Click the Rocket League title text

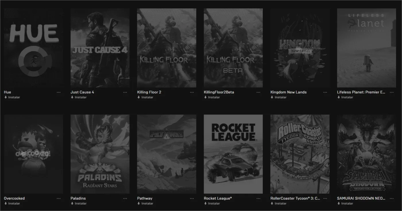[218, 198]
